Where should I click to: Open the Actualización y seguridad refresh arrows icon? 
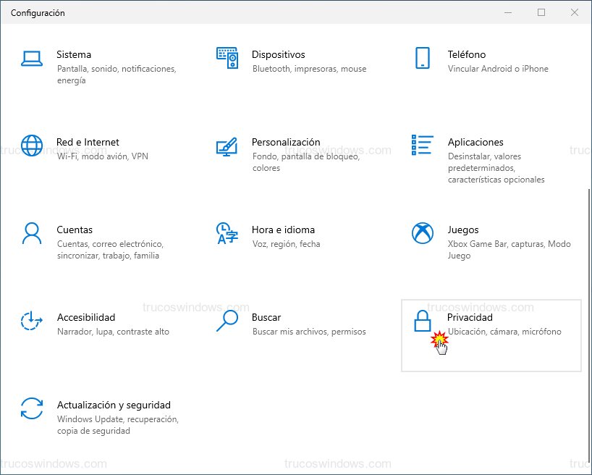pos(32,408)
